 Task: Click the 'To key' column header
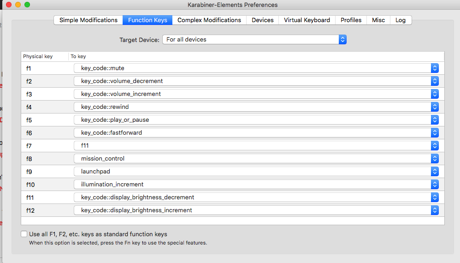pyautogui.click(x=78, y=57)
